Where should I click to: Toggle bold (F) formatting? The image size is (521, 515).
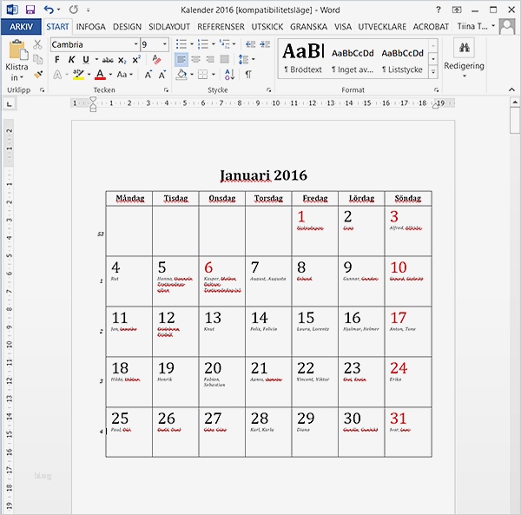click(56, 60)
